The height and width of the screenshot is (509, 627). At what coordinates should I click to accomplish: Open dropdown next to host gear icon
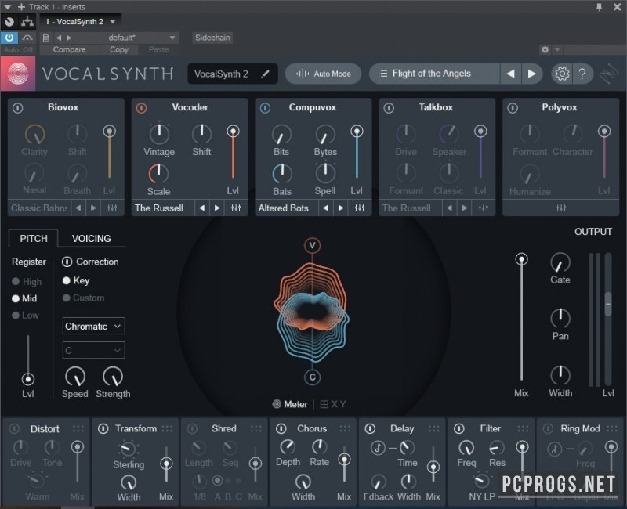[x=557, y=49]
